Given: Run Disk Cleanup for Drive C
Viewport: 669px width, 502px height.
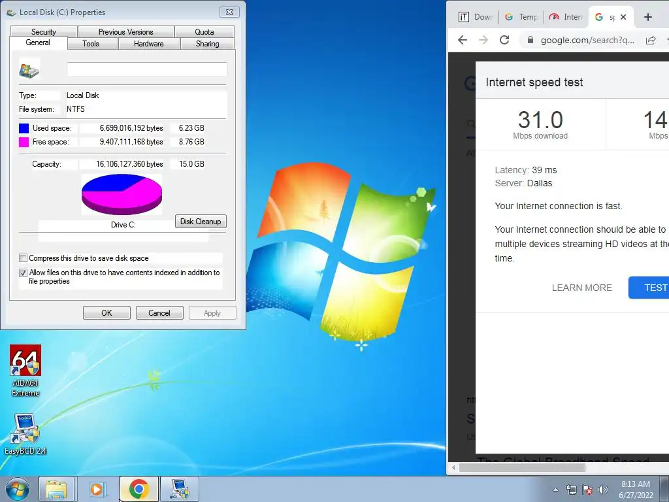Looking at the screenshot, I should coord(201,221).
